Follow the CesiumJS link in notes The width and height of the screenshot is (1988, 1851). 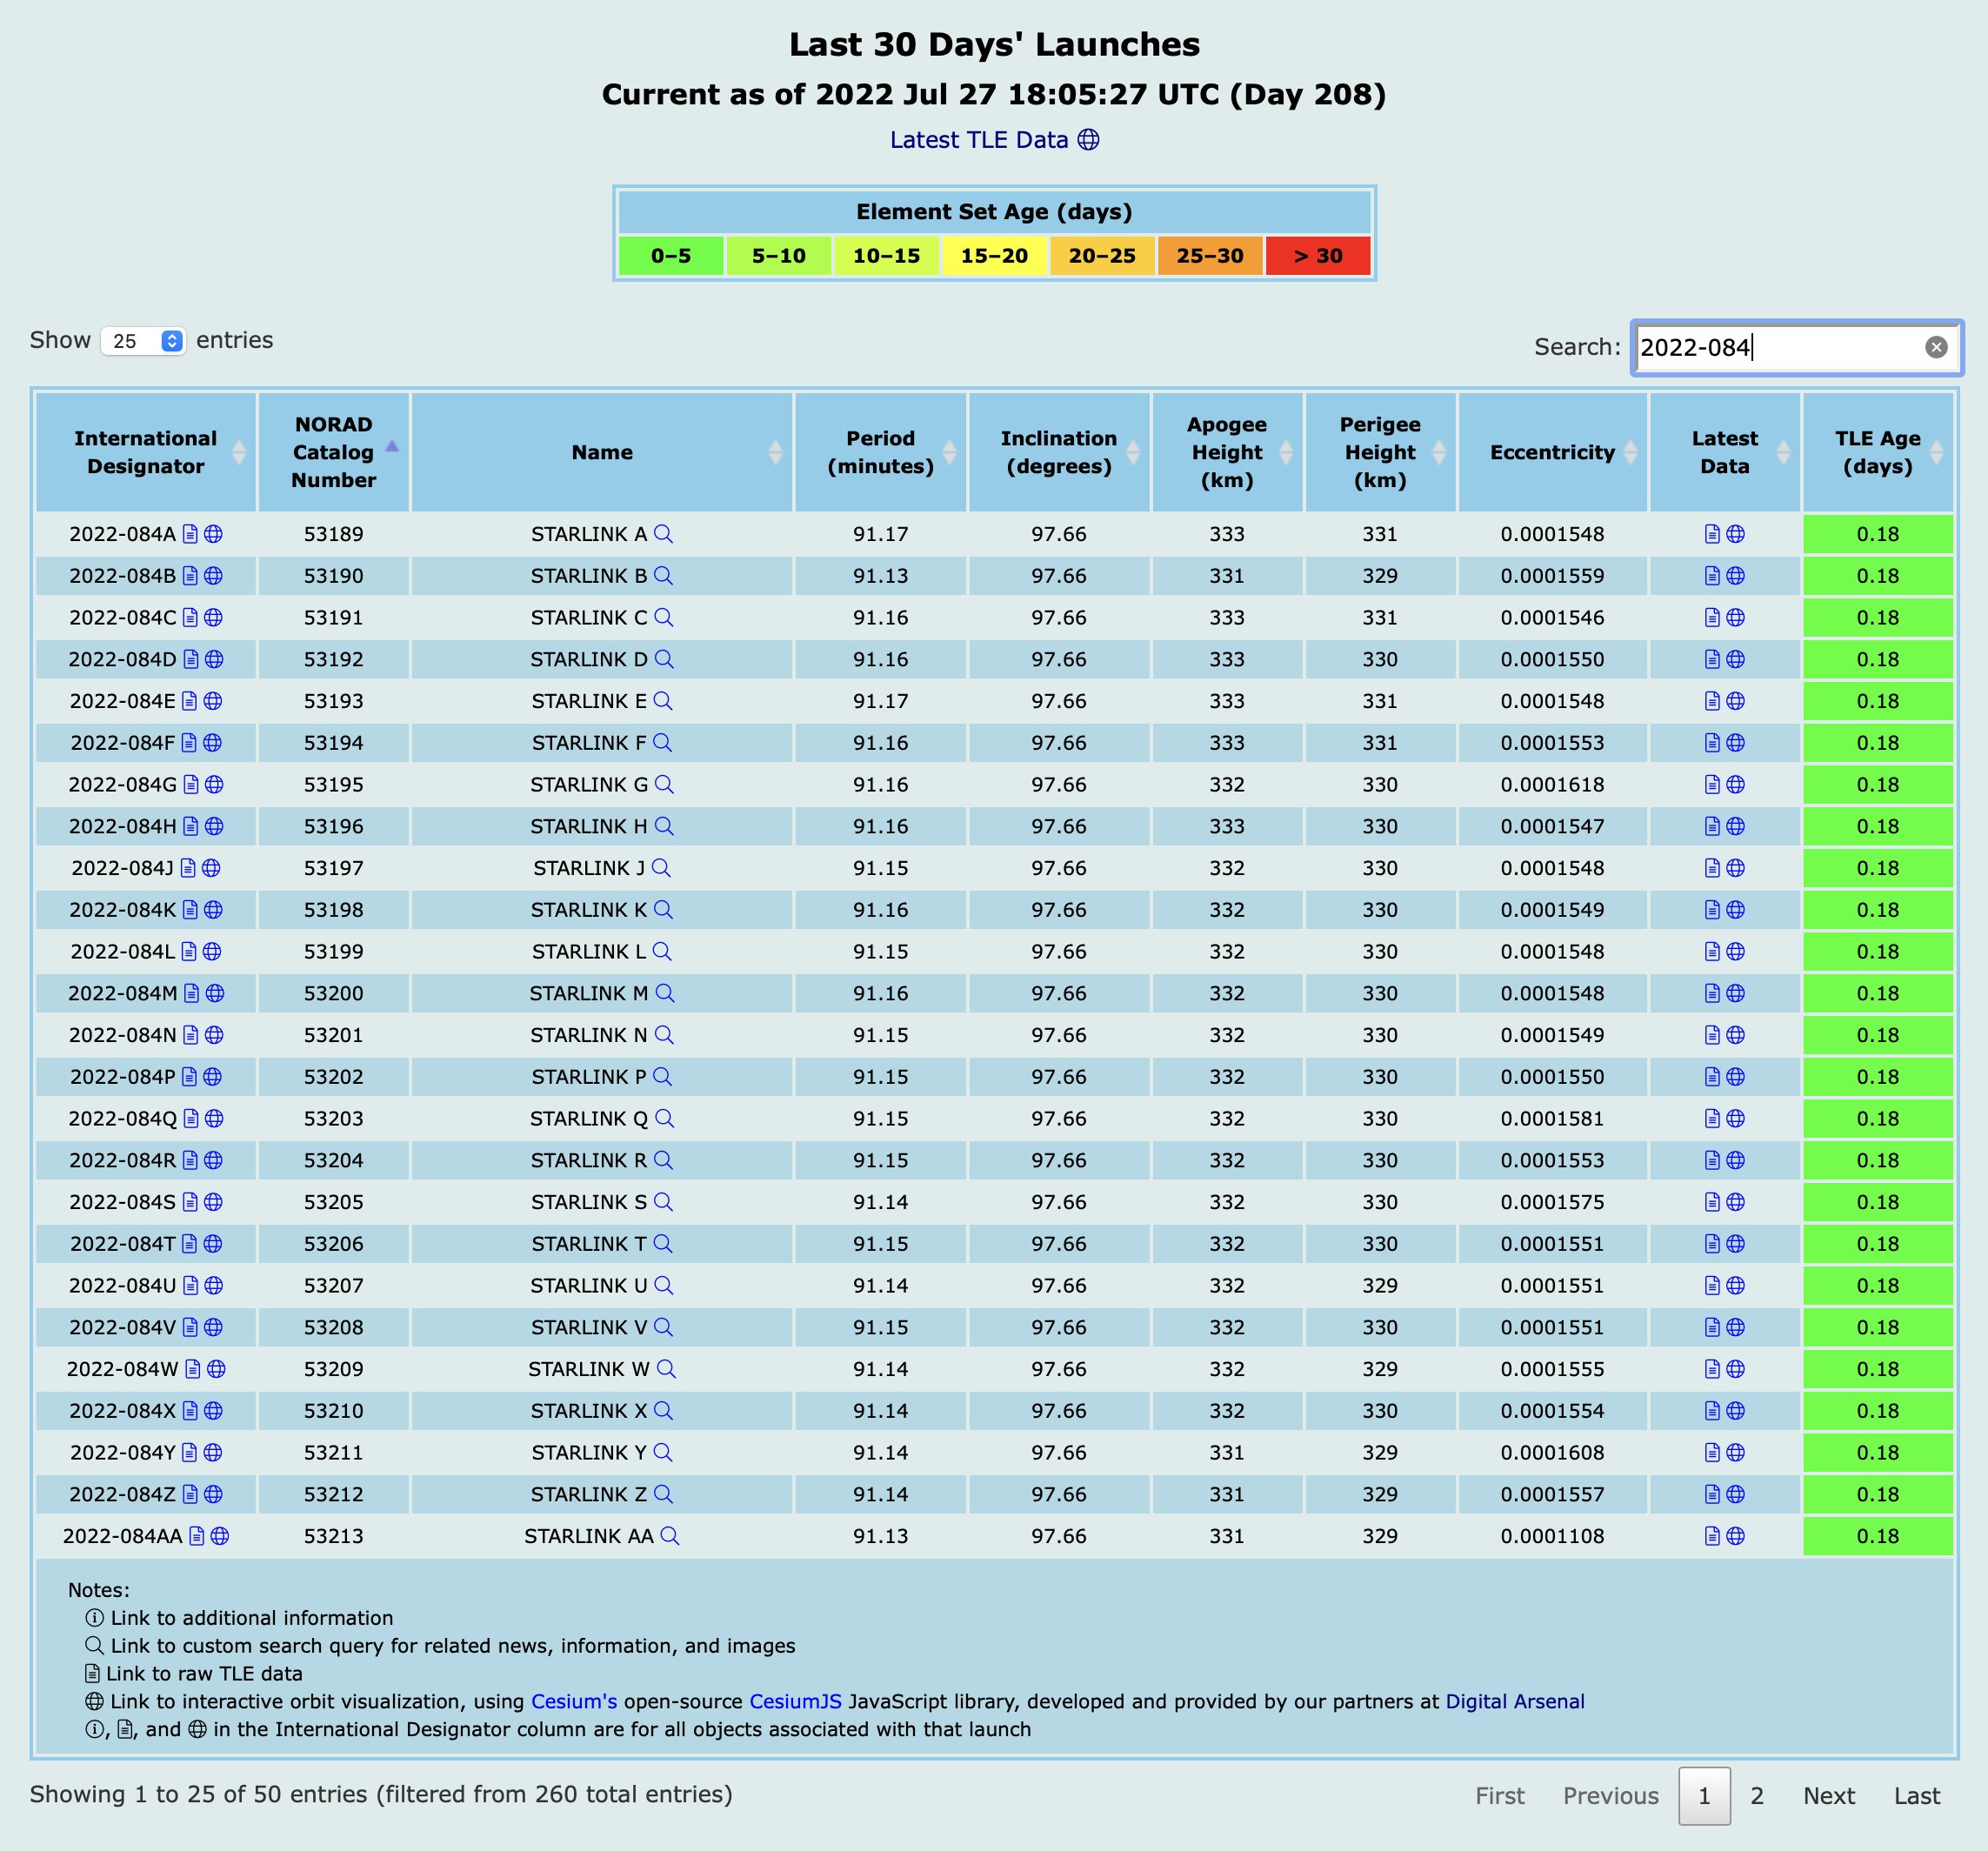(x=795, y=1702)
